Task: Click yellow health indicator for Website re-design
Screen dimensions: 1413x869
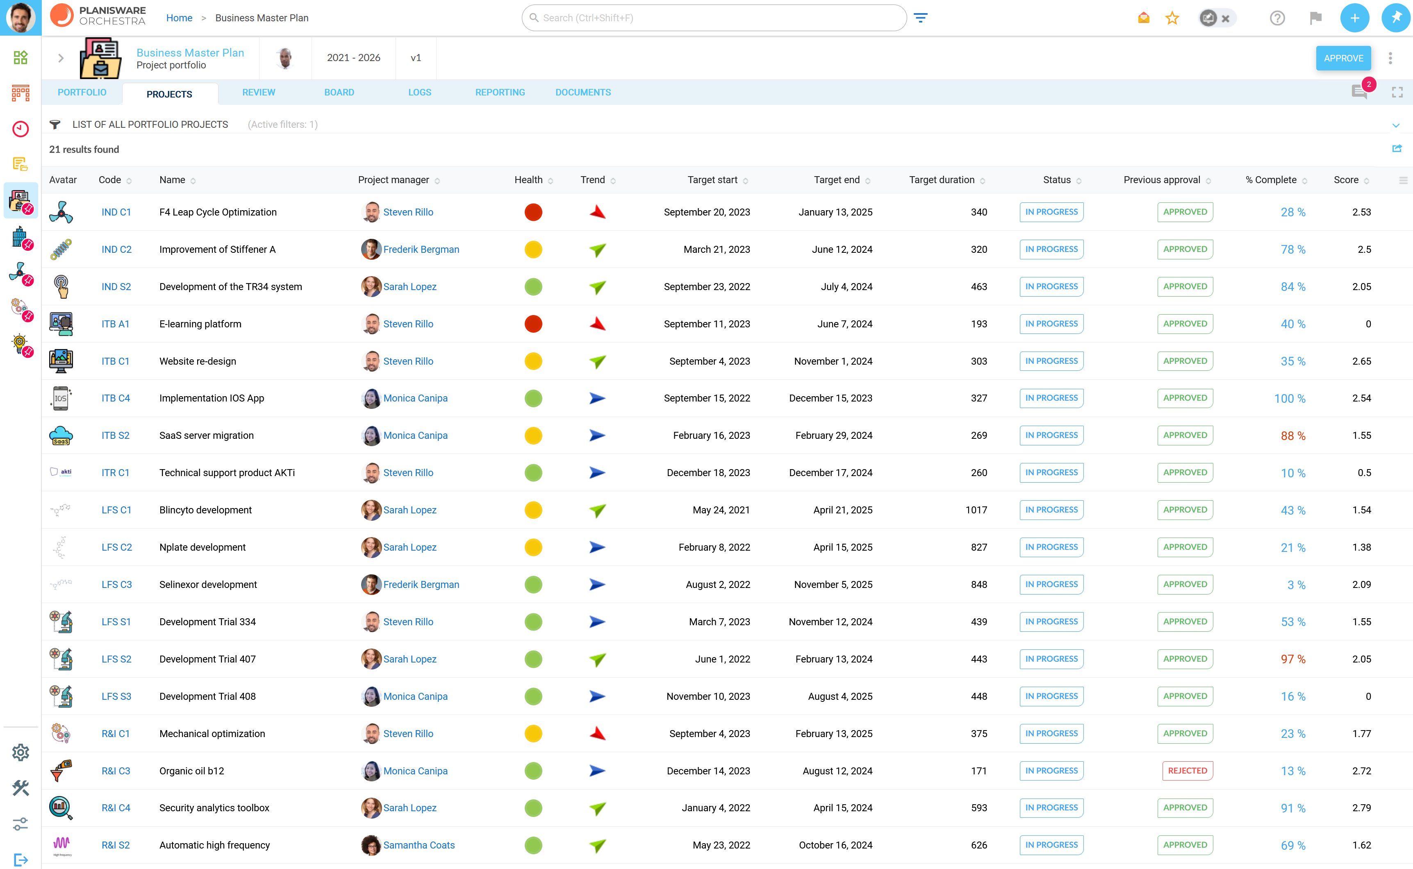Action: point(533,361)
